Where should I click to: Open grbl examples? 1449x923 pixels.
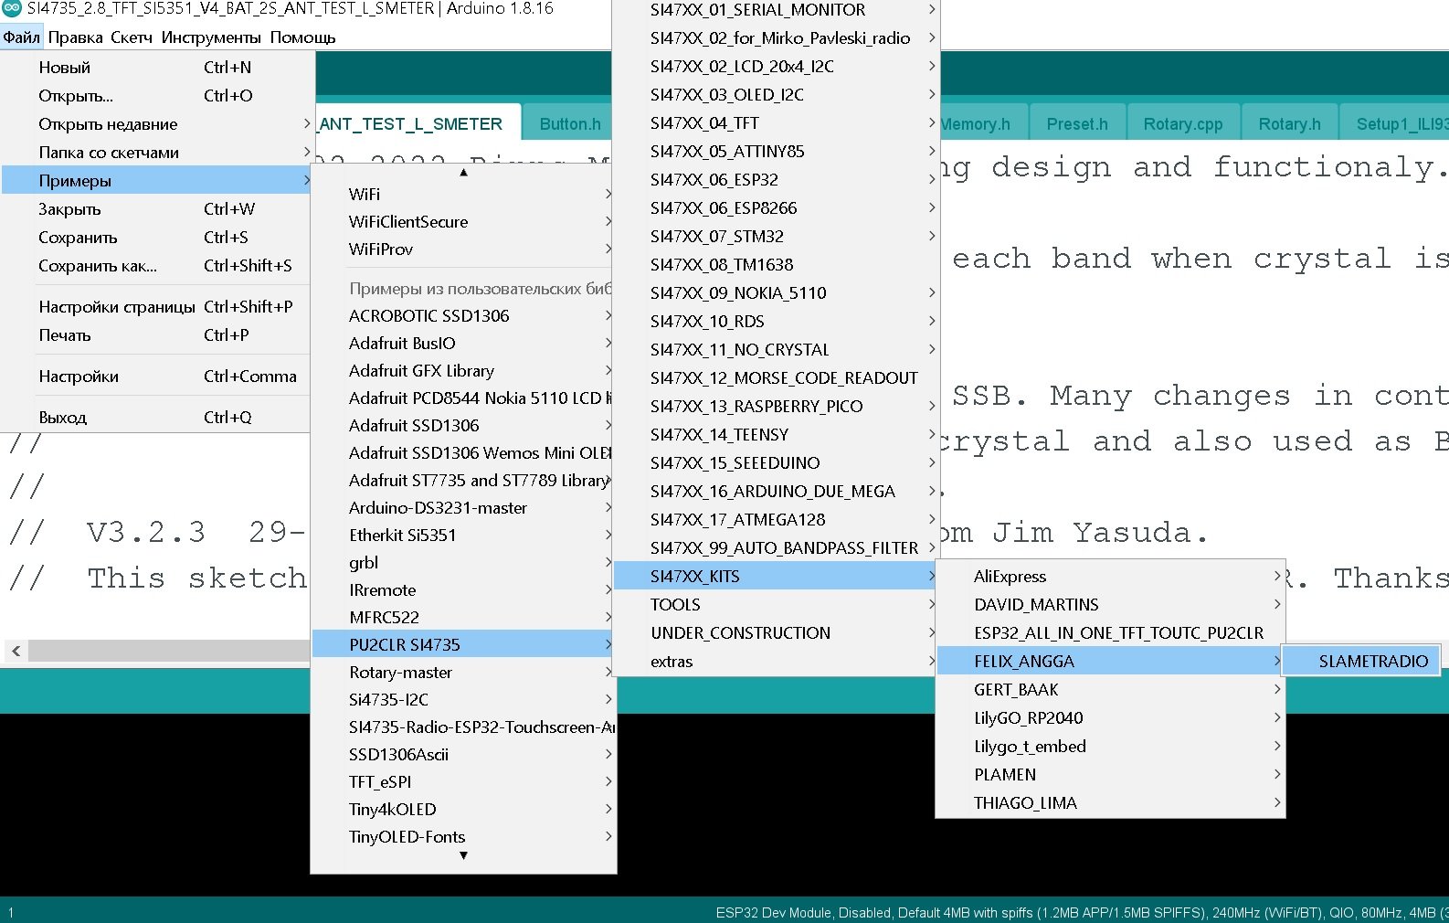click(x=463, y=562)
